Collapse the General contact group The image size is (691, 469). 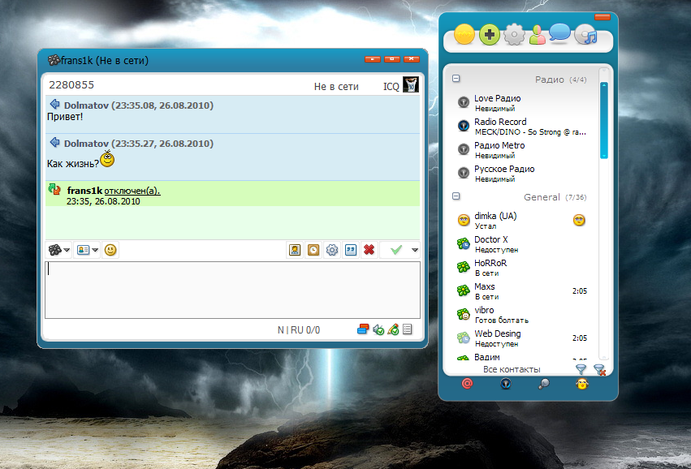click(x=456, y=196)
